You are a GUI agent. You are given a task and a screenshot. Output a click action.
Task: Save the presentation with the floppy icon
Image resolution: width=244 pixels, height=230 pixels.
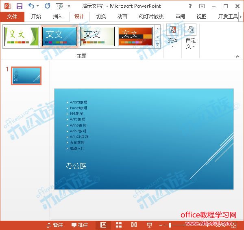coord(20,6)
